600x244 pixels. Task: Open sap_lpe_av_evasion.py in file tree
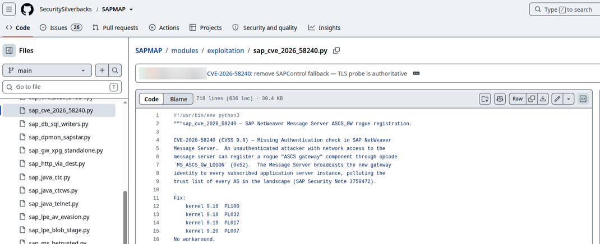pyautogui.click(x=59, y=217)
